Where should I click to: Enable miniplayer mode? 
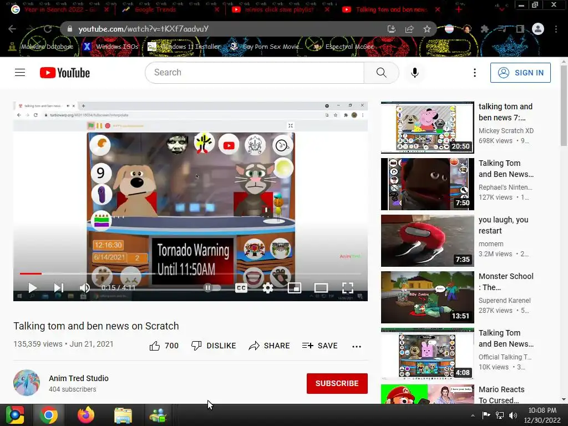(294, 288)
